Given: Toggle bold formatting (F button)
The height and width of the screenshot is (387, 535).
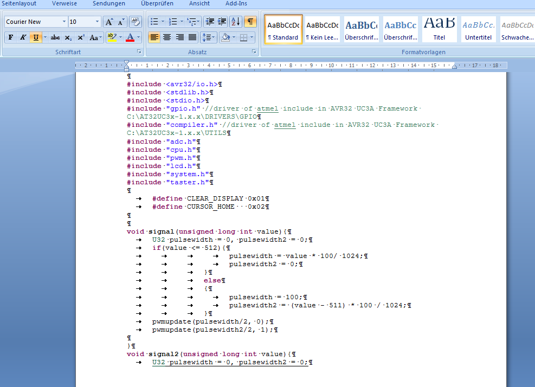Looking at the screenshot, I should 11,37.
